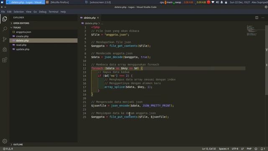Change end of line sequence LF
The image size is (268, 151).
point(242,149)
